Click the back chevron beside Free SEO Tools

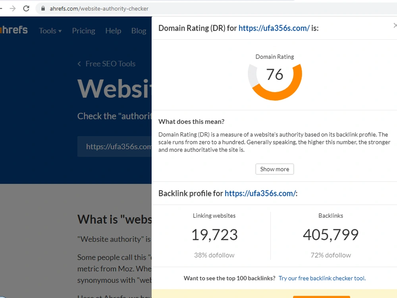click(79, 64)
